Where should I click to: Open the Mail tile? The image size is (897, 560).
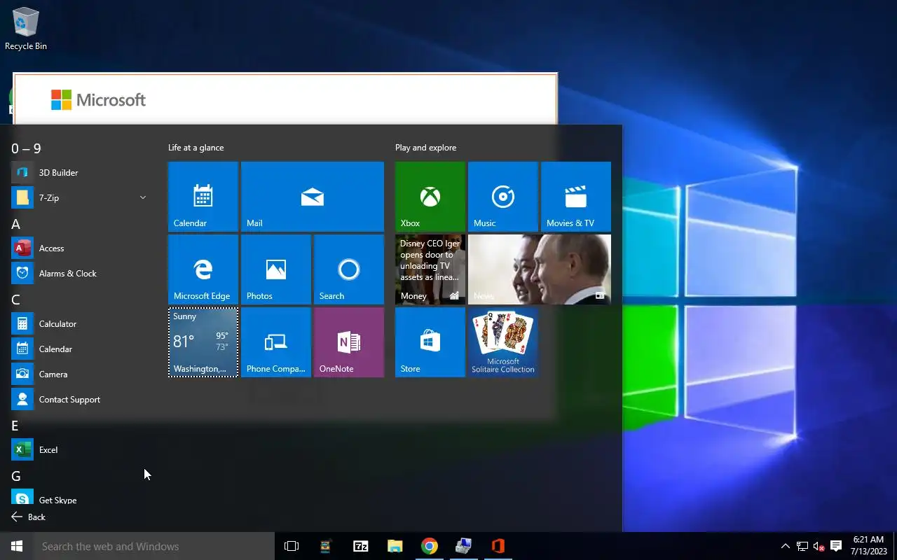[x=313, y=197]
